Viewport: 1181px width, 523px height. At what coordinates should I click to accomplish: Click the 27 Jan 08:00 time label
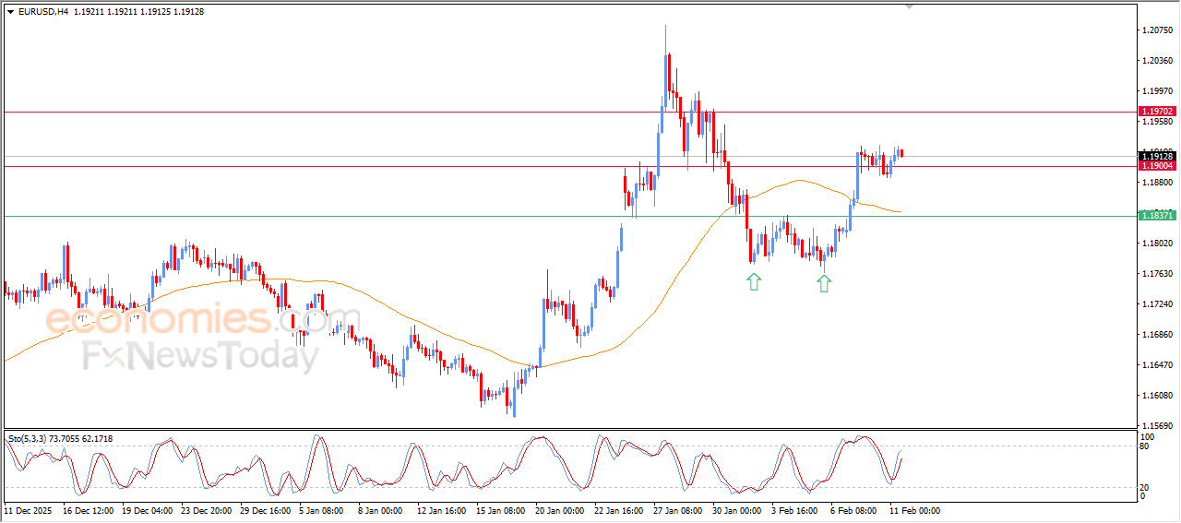678,510
